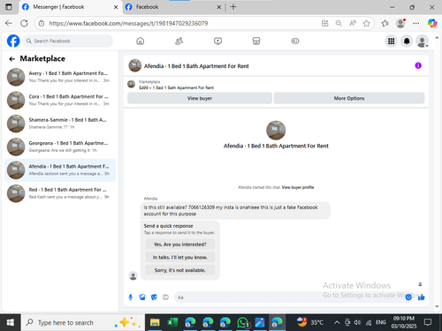442x331 pixels.
Task: Open Red apartment chat
Action: point(60,193)
